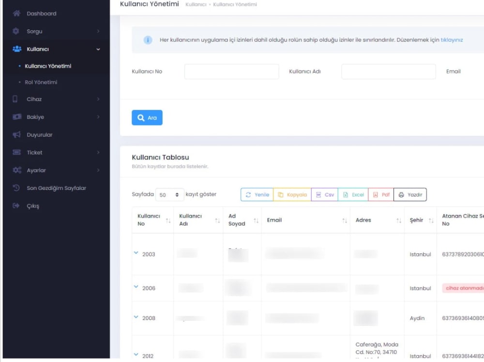Select the Sorgu sidebar icon
Screen dimensions: 484x362
tap(15, 31)
